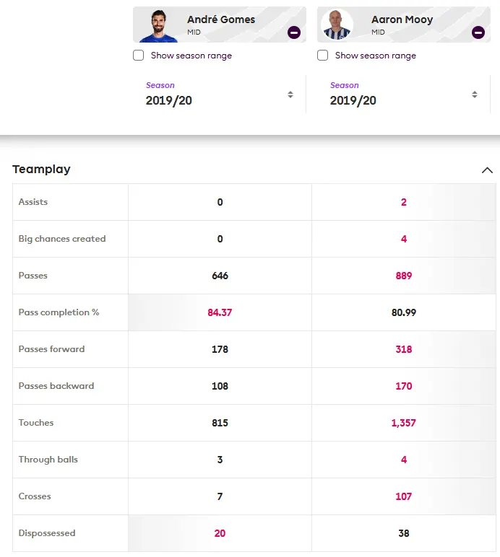Click André Gomes name label

220,19
